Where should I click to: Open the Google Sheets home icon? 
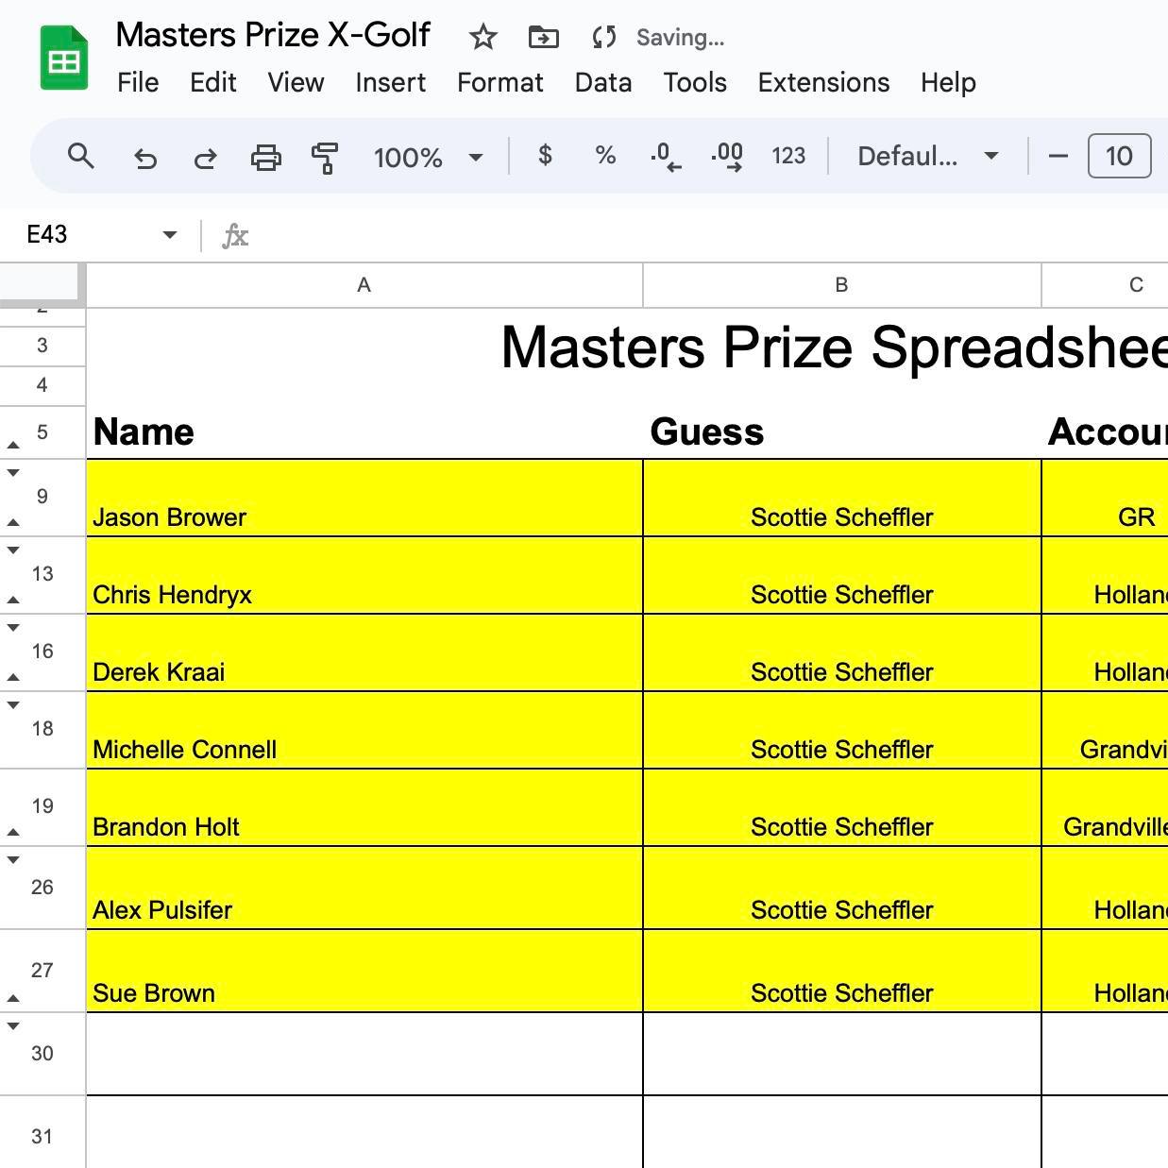pyautogui.click(x=64, y=59)
